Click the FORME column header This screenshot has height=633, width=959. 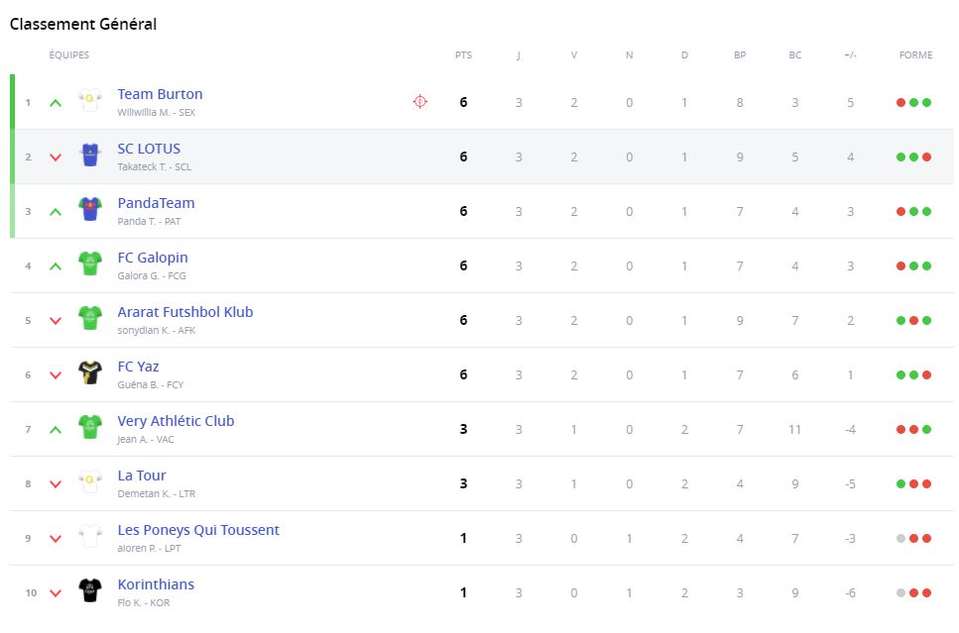915,55
